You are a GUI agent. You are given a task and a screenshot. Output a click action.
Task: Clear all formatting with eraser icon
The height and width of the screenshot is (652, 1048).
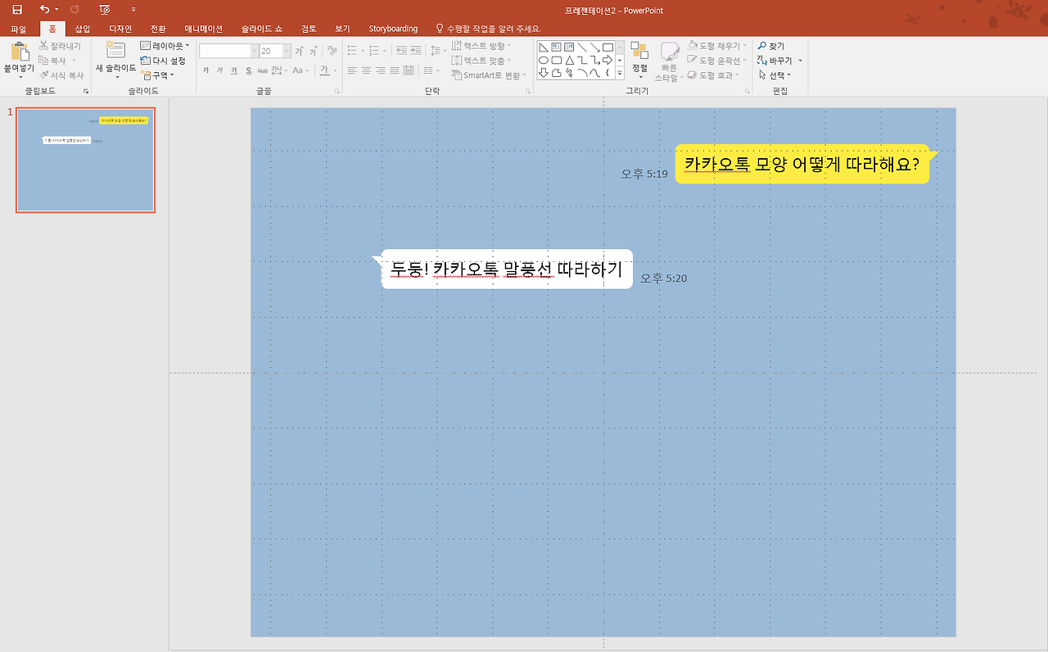332,51
